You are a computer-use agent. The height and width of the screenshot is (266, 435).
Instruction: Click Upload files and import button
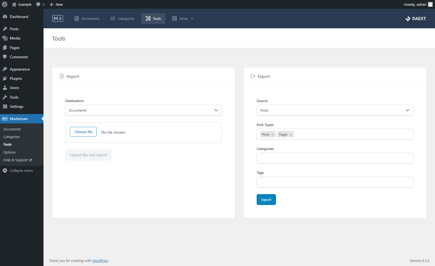pos(88,155)
